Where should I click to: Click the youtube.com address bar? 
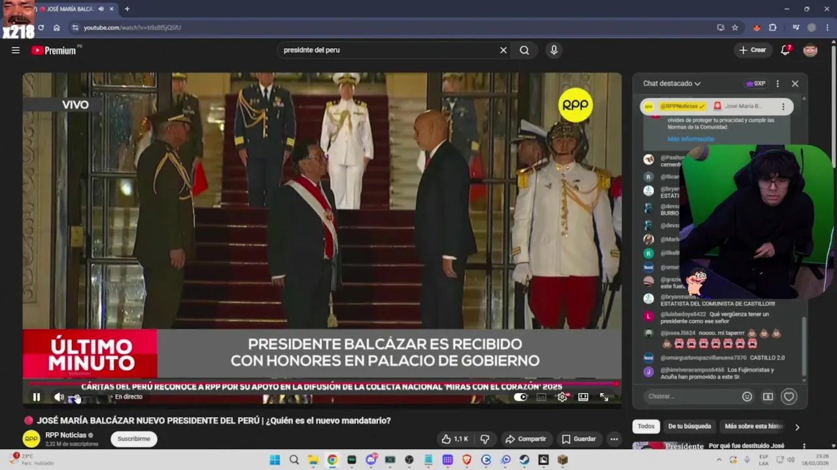(x=392, y=27)
